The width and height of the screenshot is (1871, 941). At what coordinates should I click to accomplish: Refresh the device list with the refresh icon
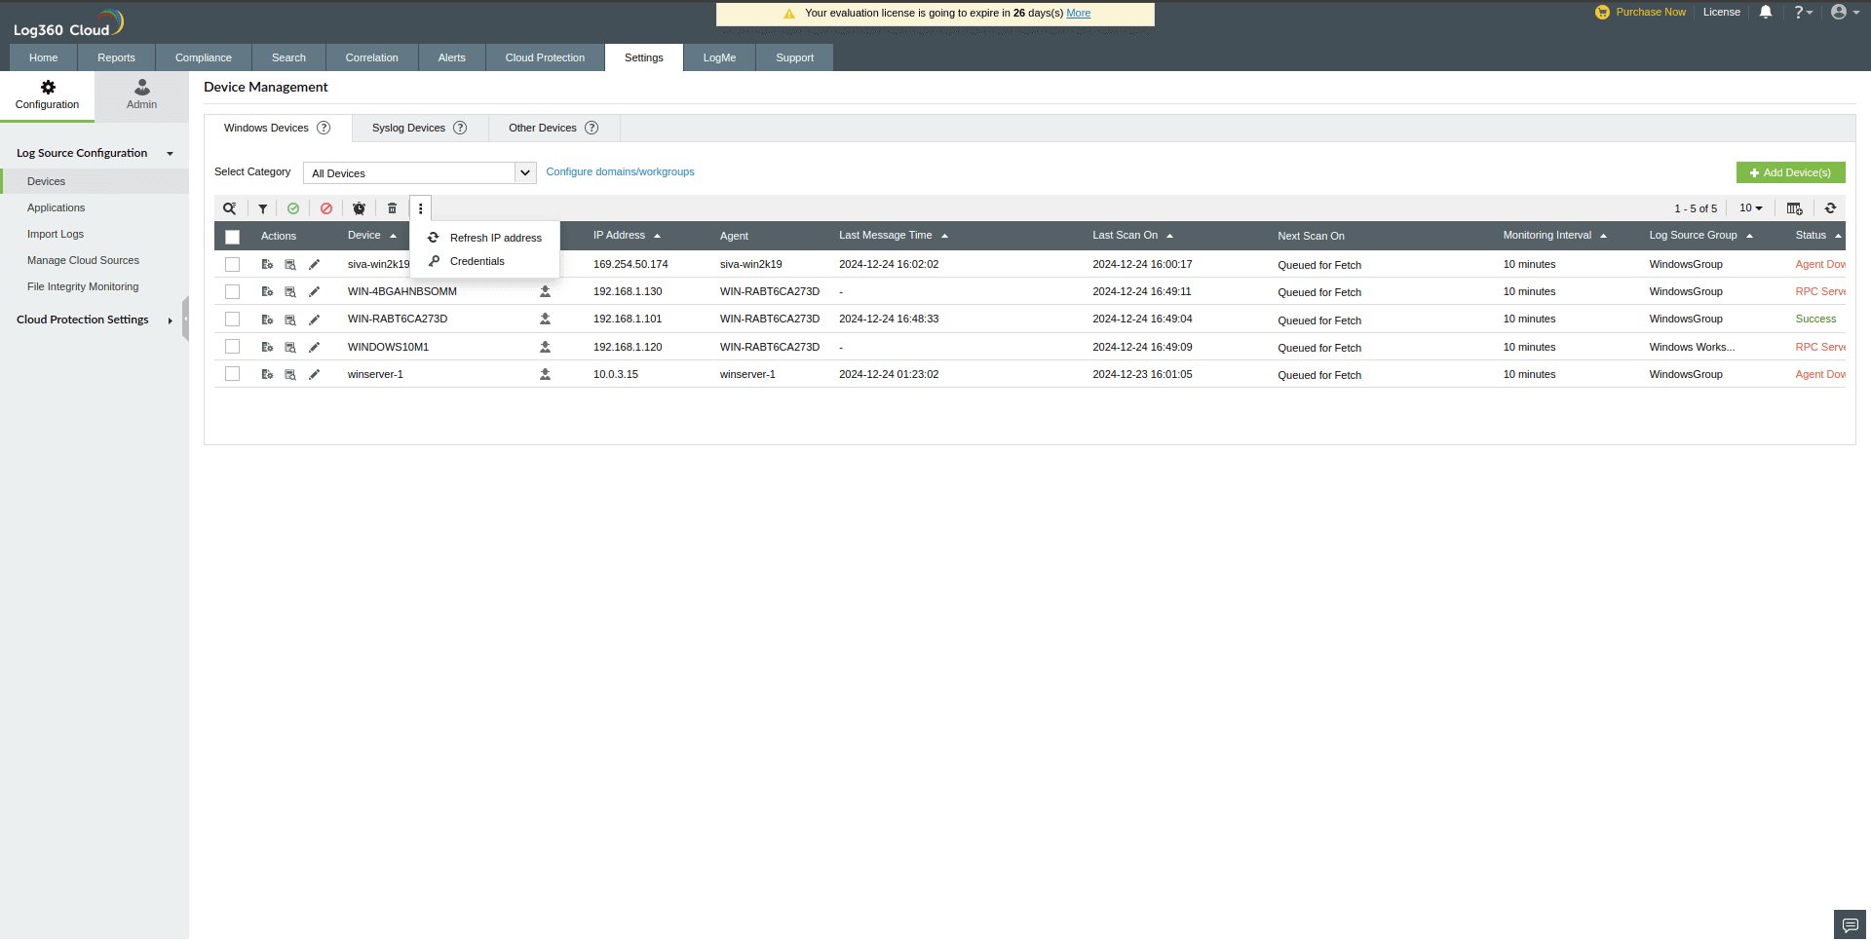[1831, 207]
